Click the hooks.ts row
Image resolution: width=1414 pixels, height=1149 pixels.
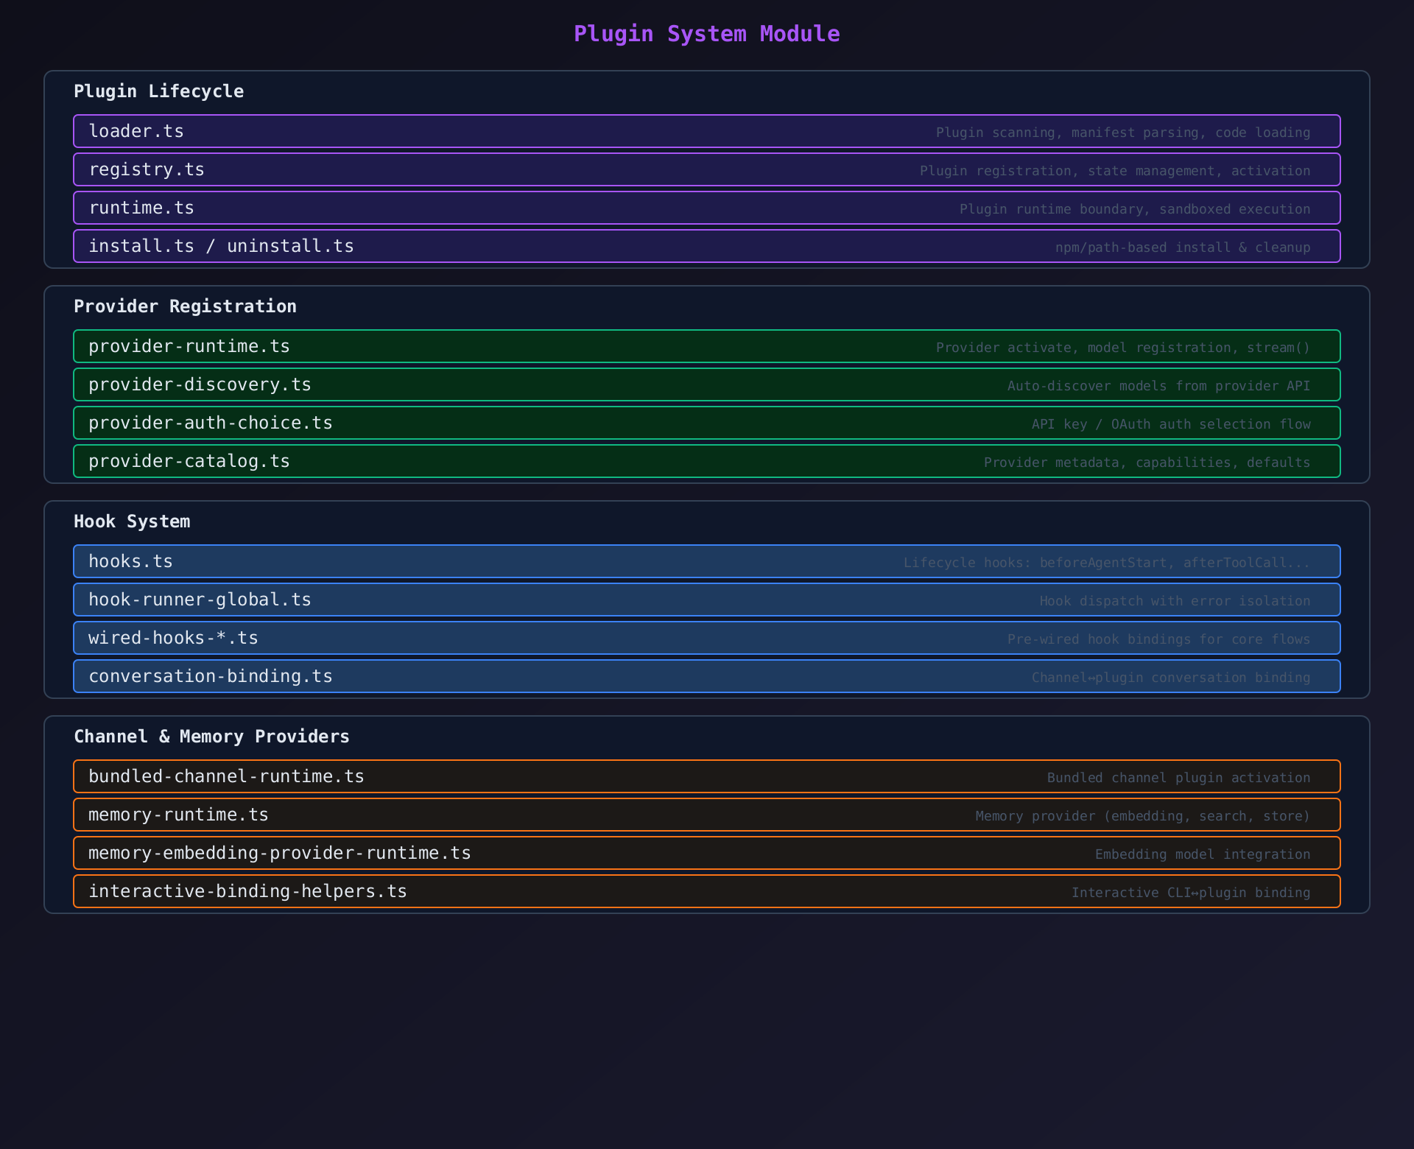click(x=706, y=561)
